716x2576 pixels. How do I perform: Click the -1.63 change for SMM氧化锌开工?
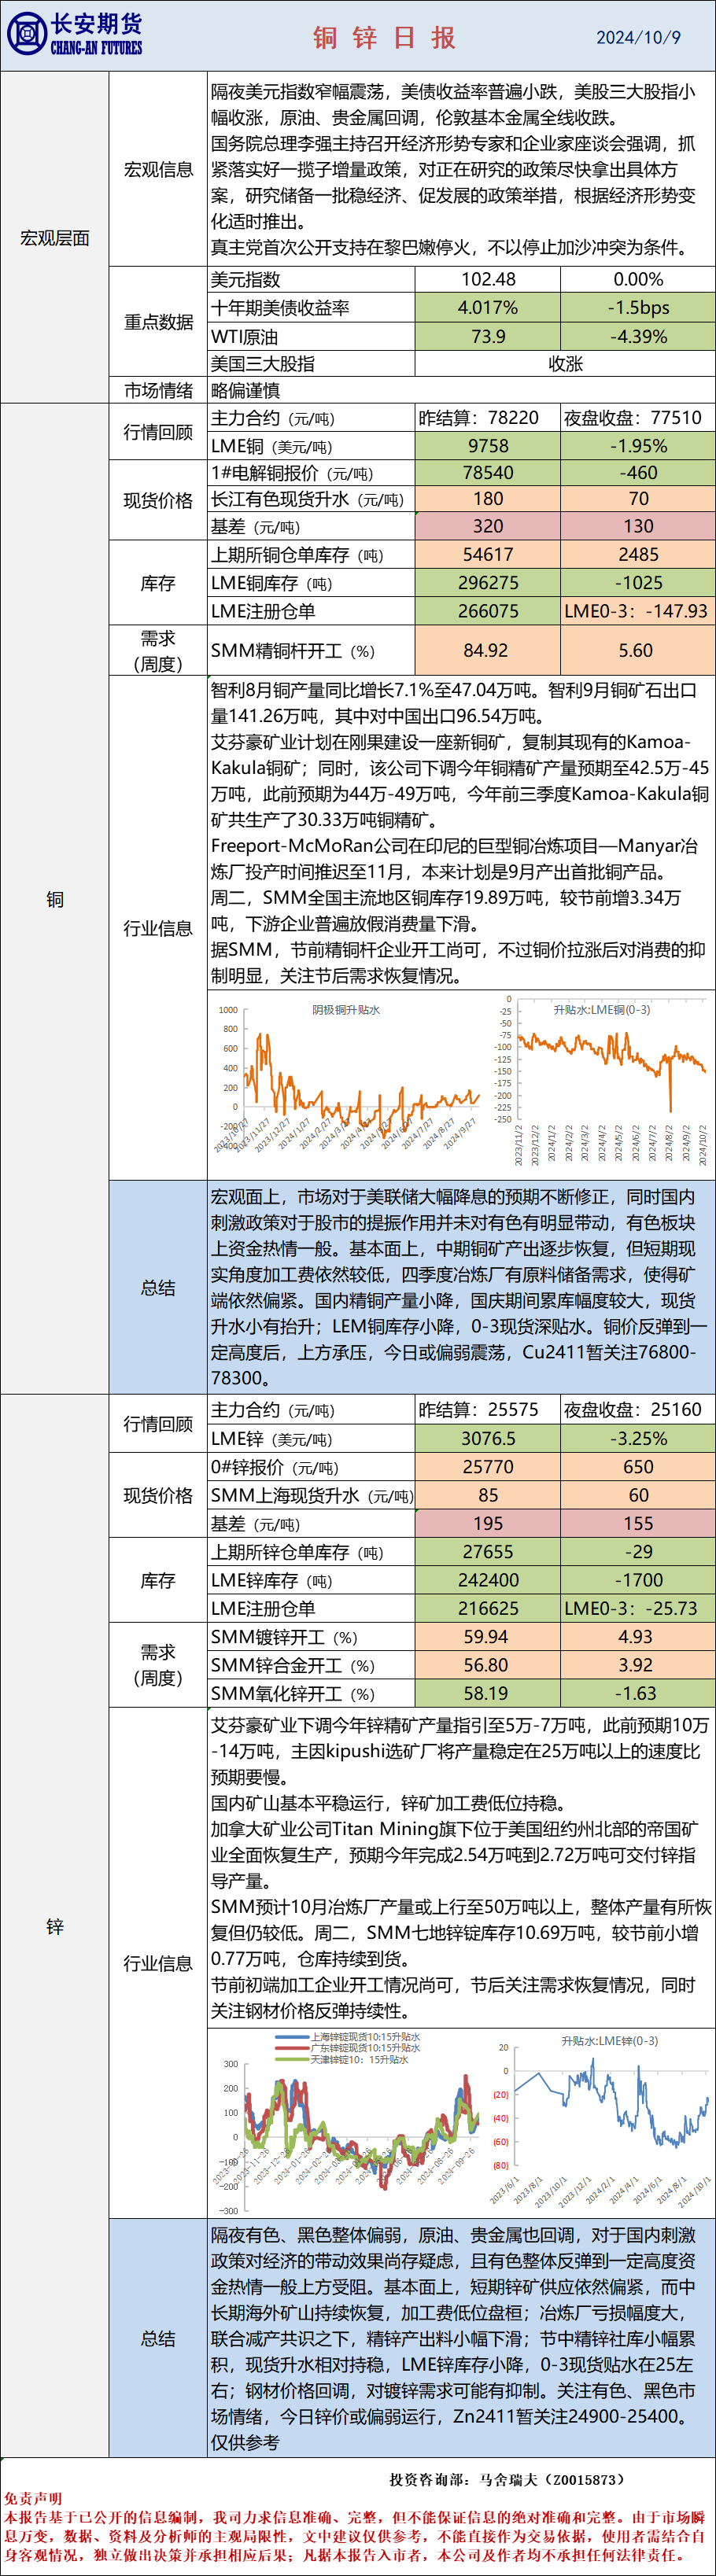coord(638,1693)
